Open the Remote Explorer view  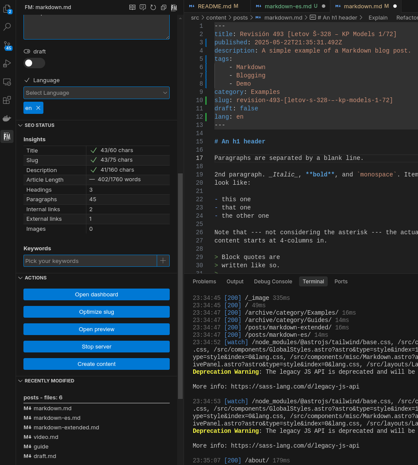coord(7,82)
